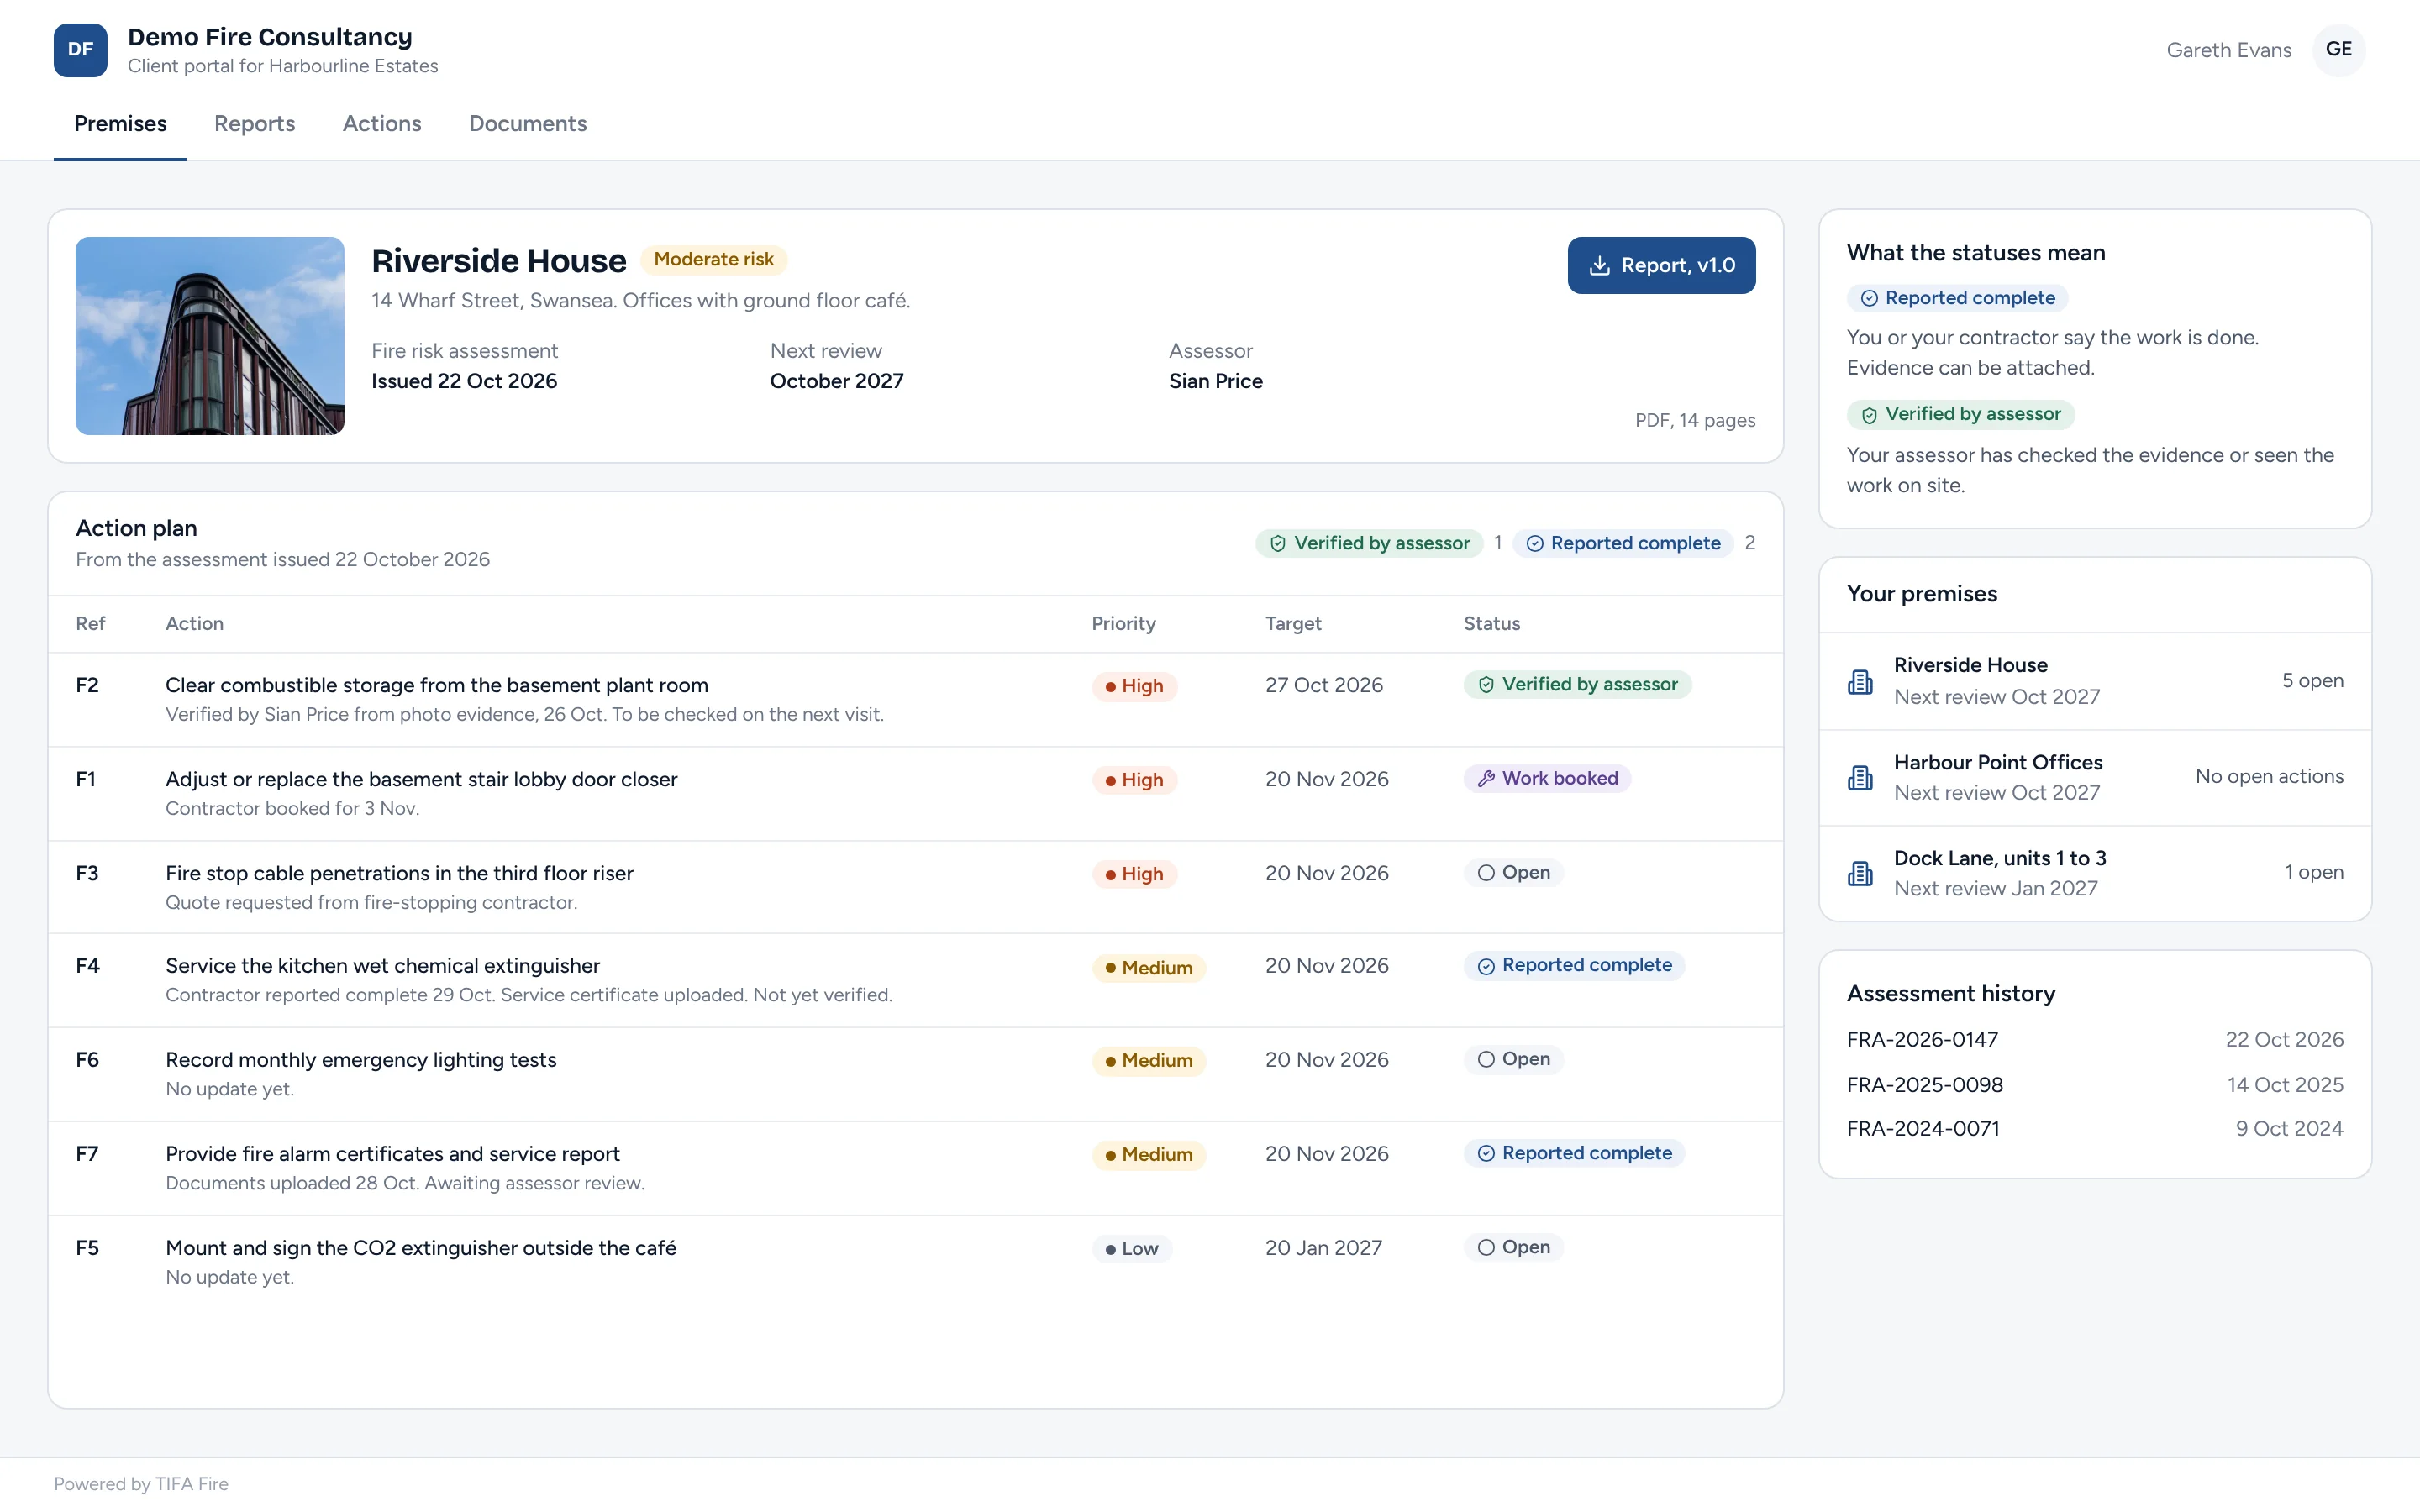
Task: Open Harbour Point Offices premises
Action: pyautogui.click(x=2095, y=778)
